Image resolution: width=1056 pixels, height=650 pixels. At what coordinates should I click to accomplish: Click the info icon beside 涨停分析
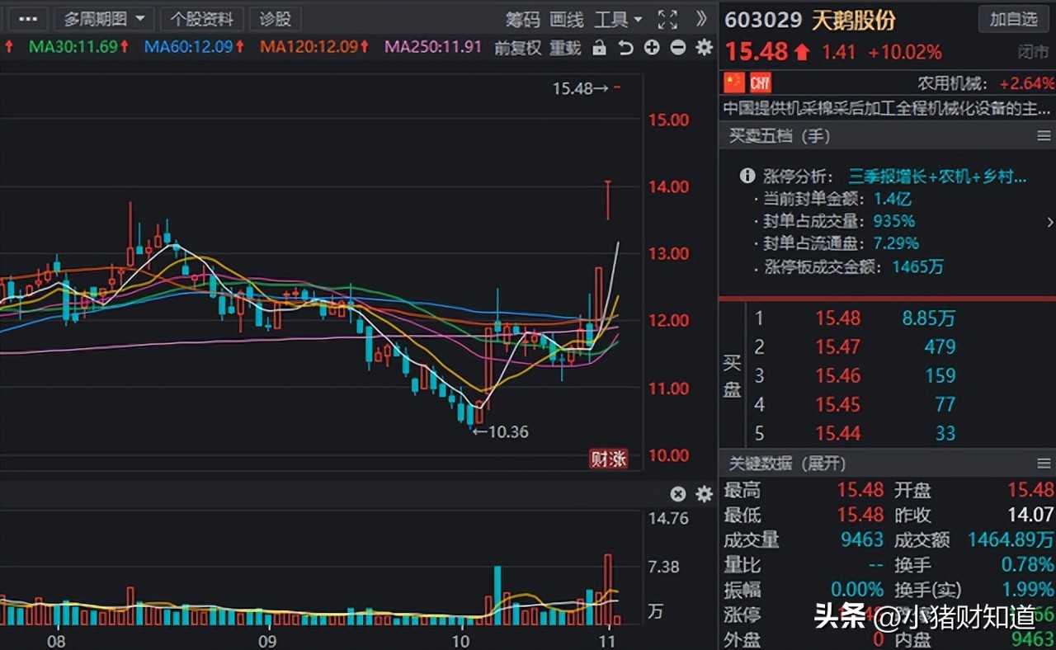click(747, 176)
